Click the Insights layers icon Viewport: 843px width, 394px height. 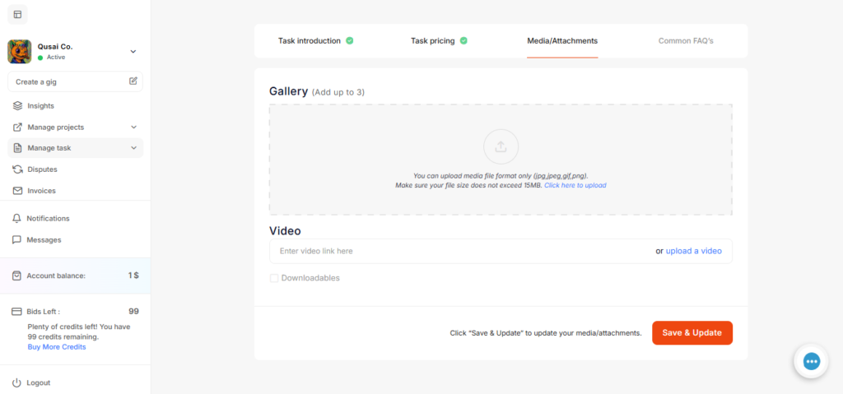coord(18,106)
